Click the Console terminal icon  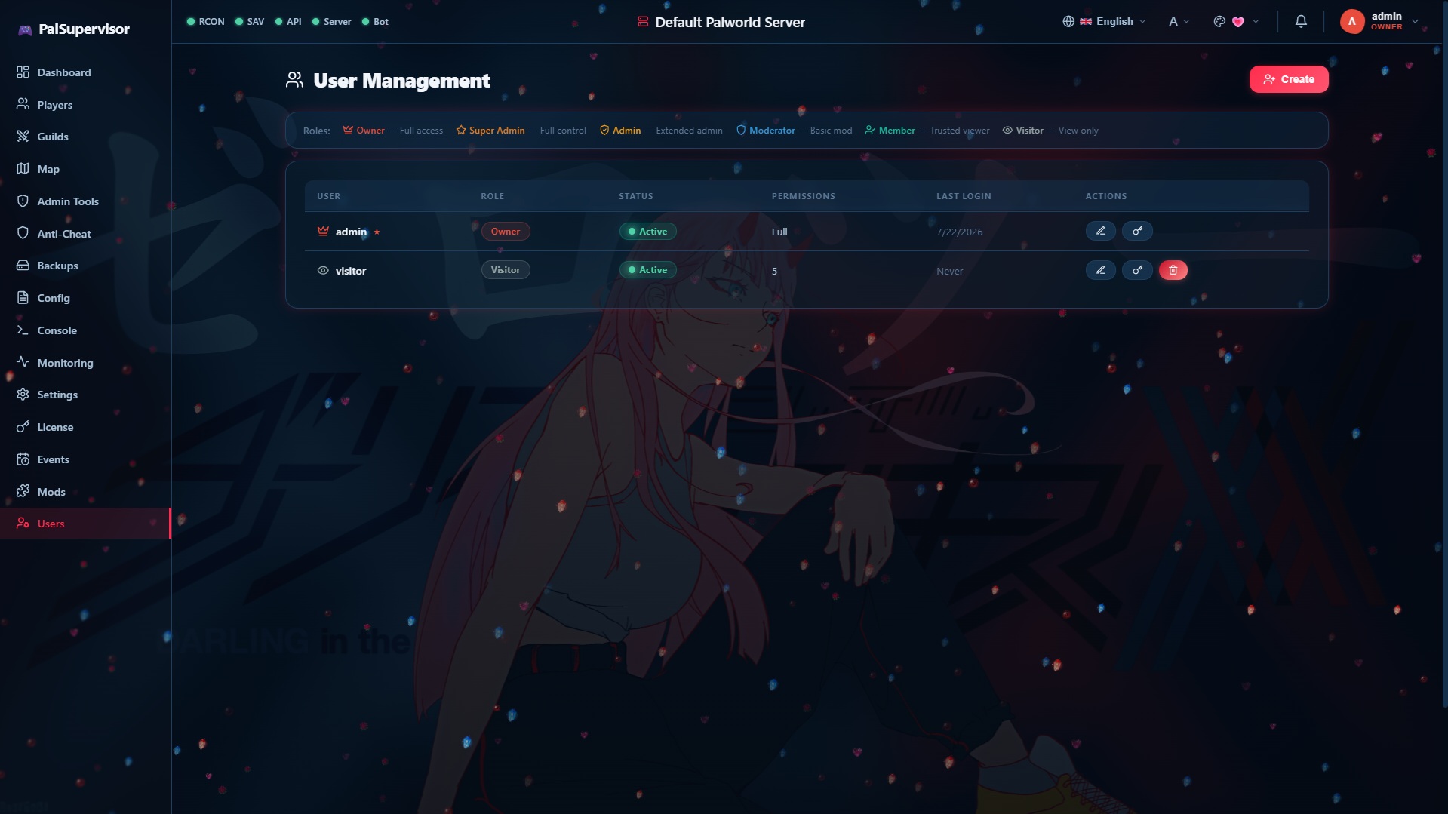tap(23, 330)
